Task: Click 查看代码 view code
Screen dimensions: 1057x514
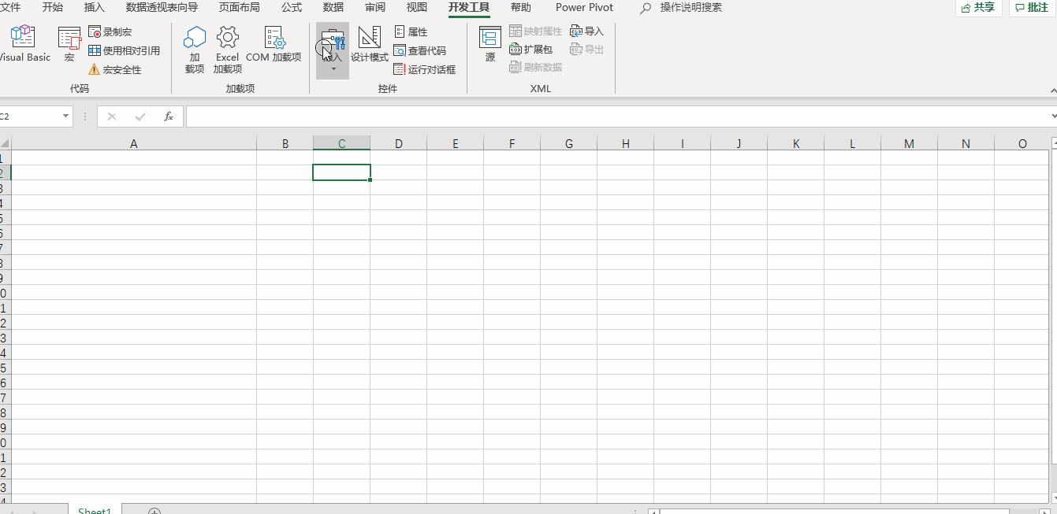Action: click(420, 50)
